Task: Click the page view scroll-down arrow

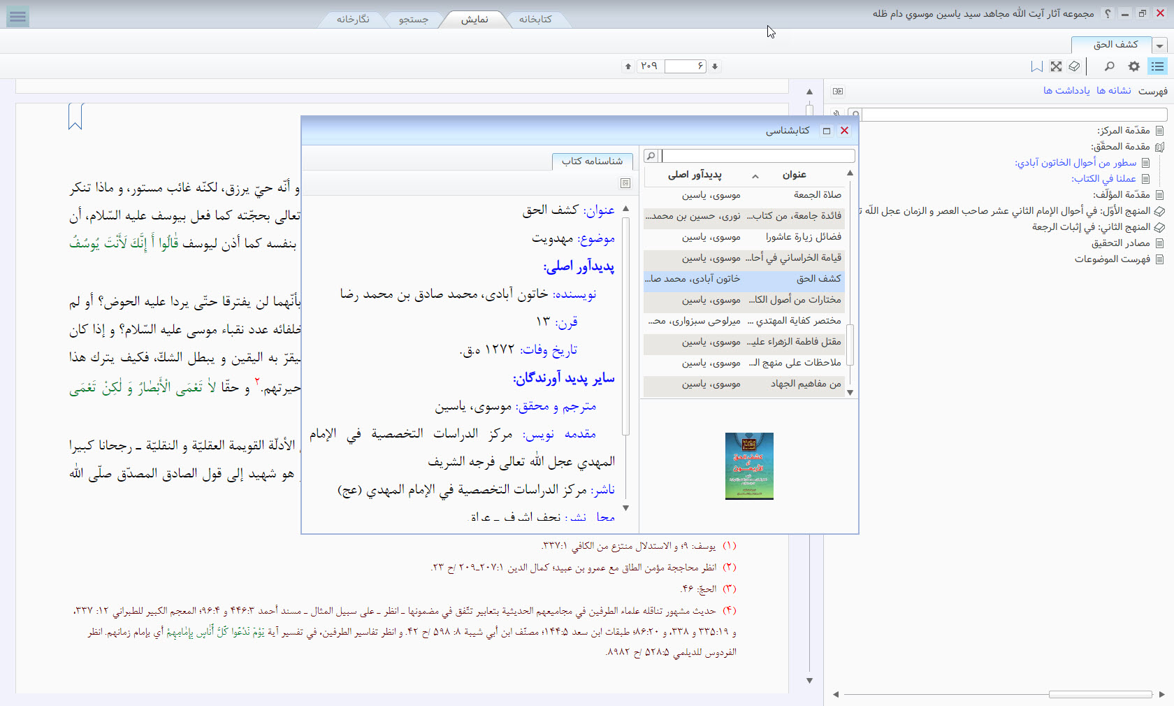Action: tap(809, 680)
